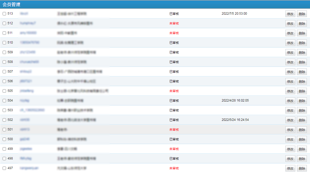Toggle the checkbox for member 508
Image resolution: width=310 pixels, height=172 pixels.
click(x=4, y=62)
